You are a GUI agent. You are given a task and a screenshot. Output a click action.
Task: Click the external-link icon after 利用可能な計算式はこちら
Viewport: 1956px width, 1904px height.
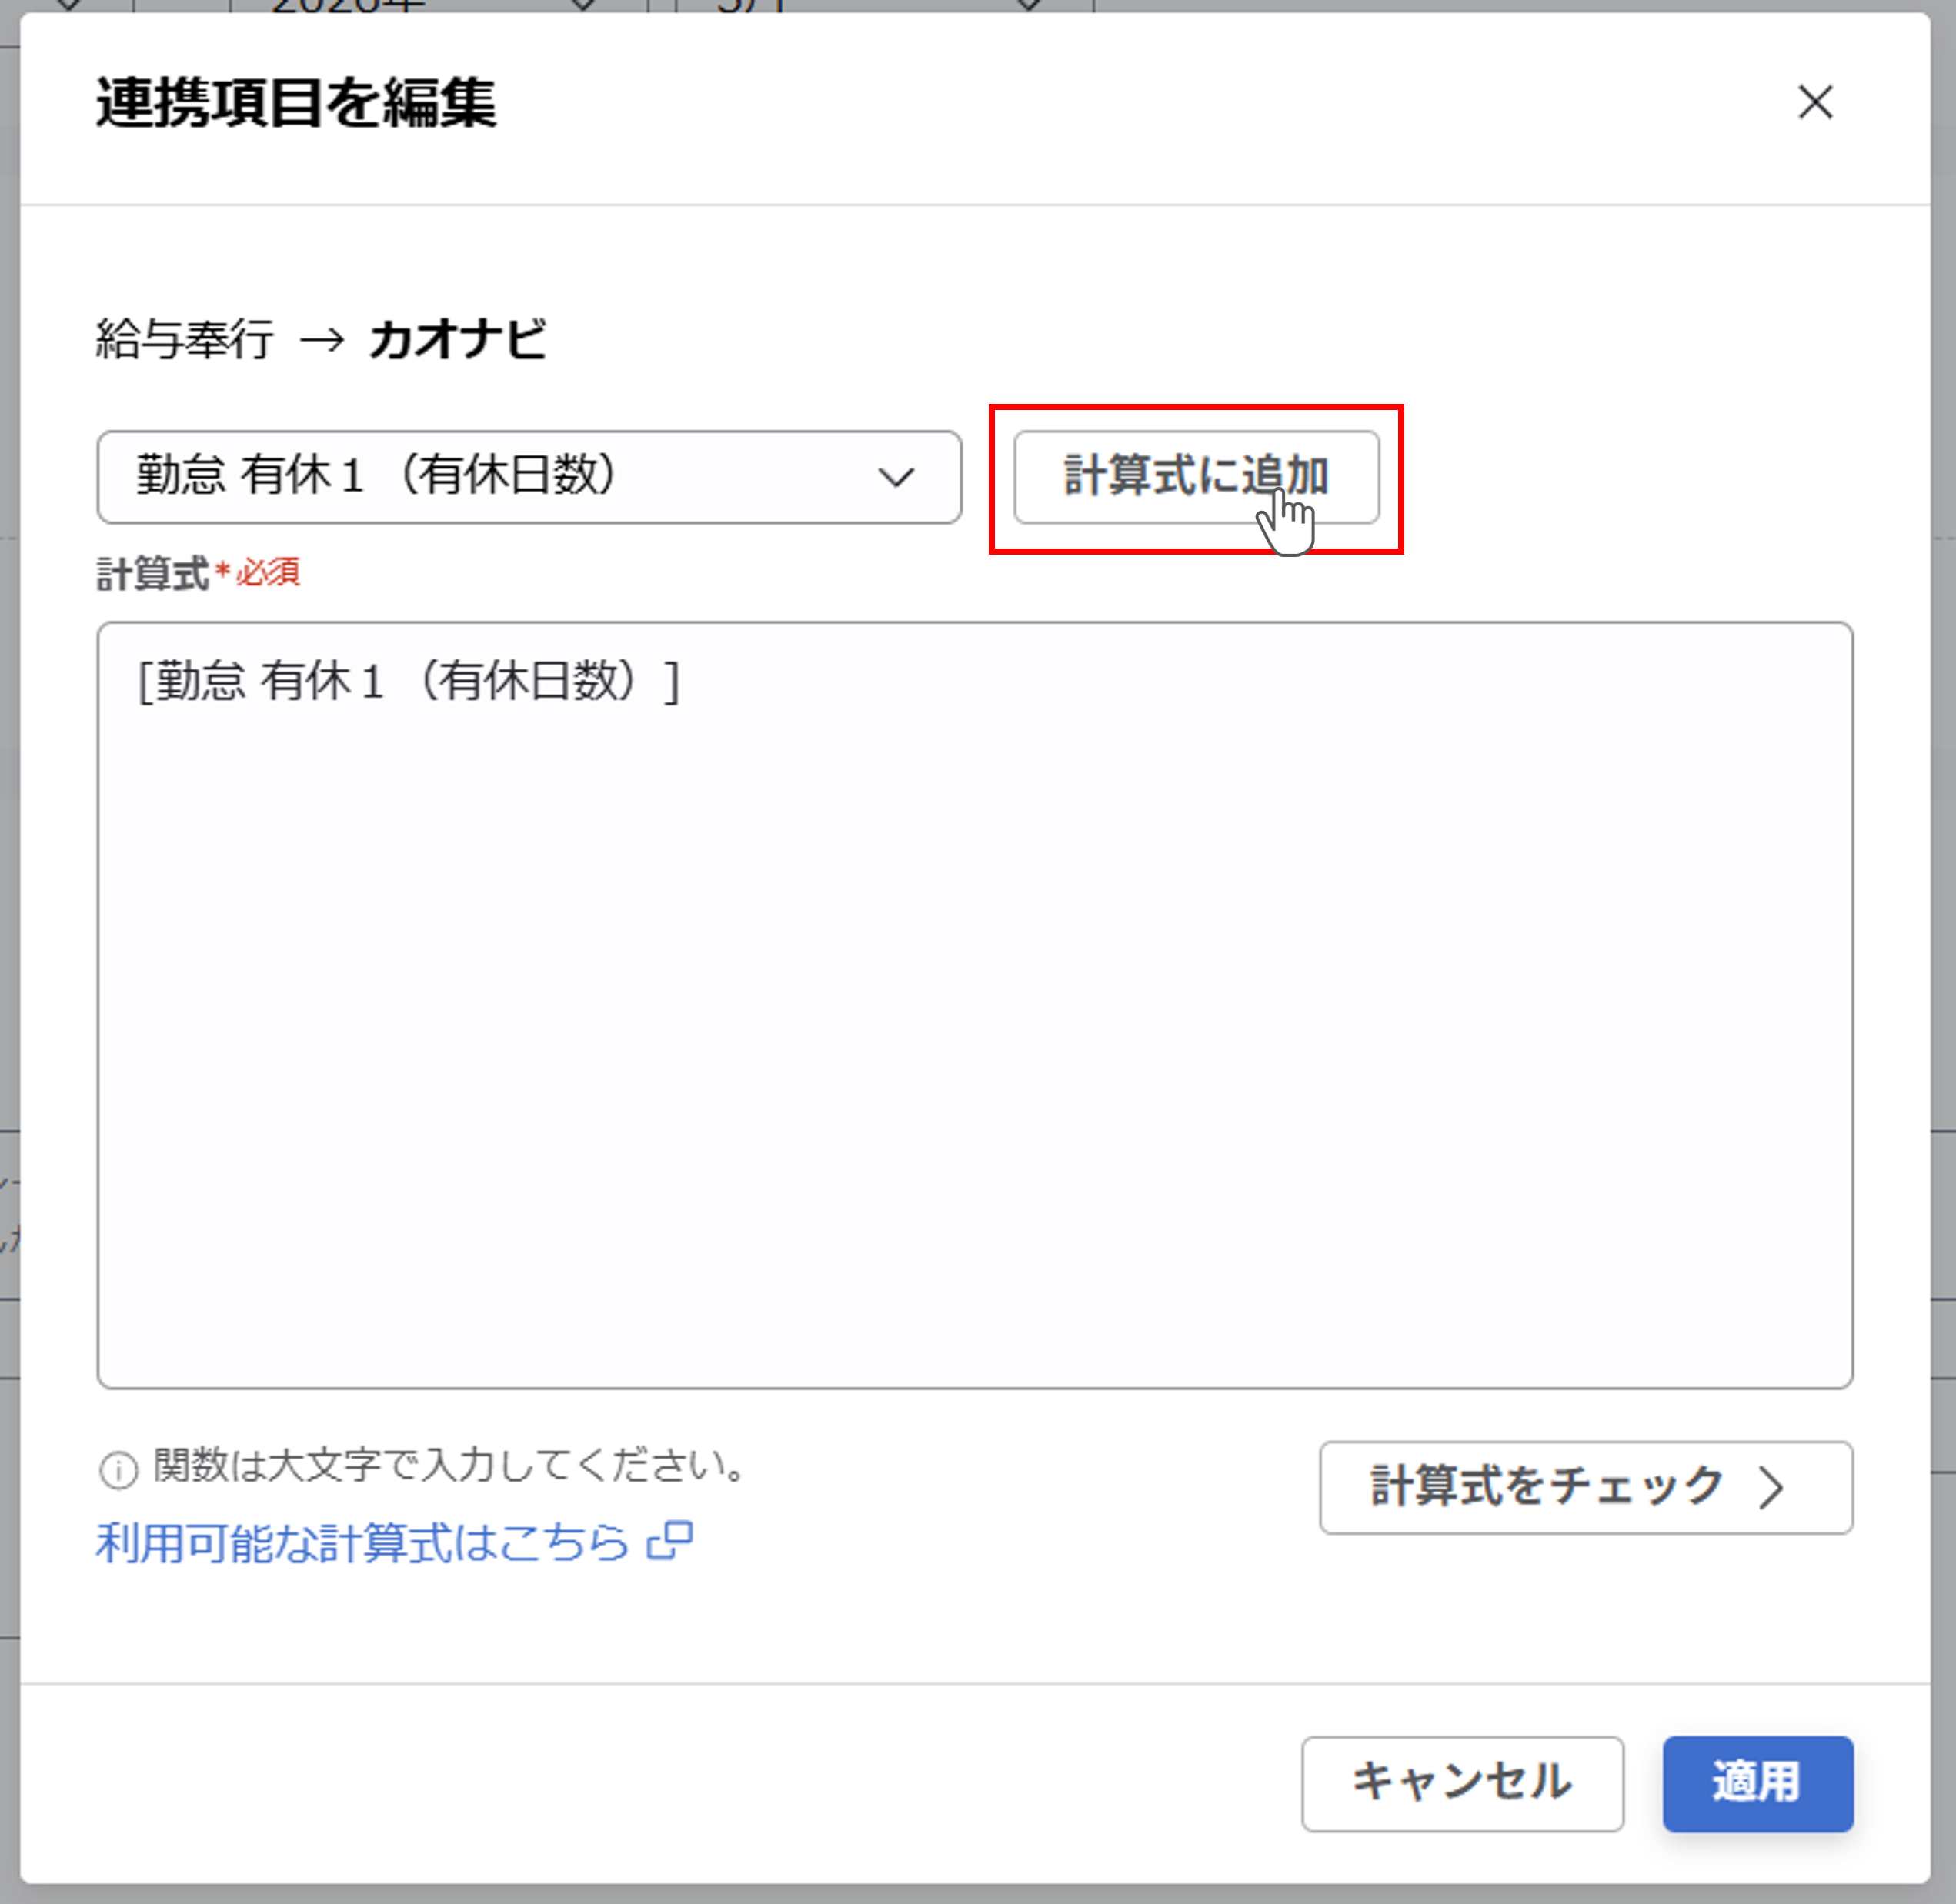pos(670,1541)
